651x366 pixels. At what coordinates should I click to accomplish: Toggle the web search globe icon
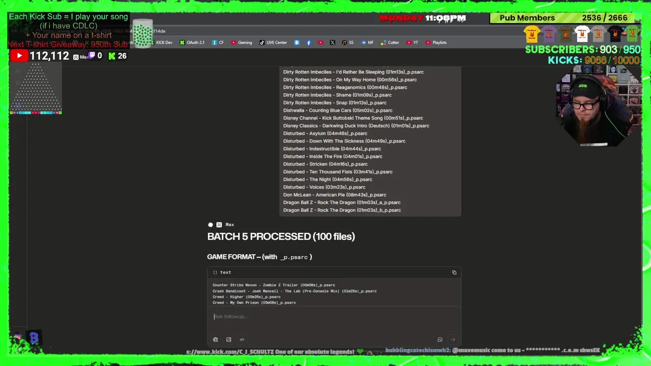[x=216, y=340]
